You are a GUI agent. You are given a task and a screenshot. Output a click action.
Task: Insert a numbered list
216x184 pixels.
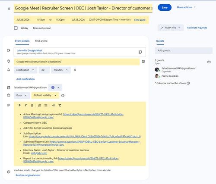coord(40,106)
